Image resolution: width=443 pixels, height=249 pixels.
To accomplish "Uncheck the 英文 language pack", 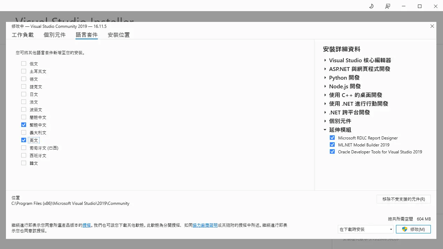I will [24, 140].
